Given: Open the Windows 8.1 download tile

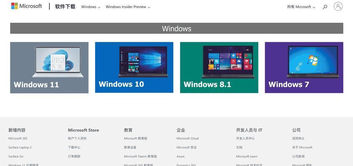Looking at the screenshot, I should [219, 67].
